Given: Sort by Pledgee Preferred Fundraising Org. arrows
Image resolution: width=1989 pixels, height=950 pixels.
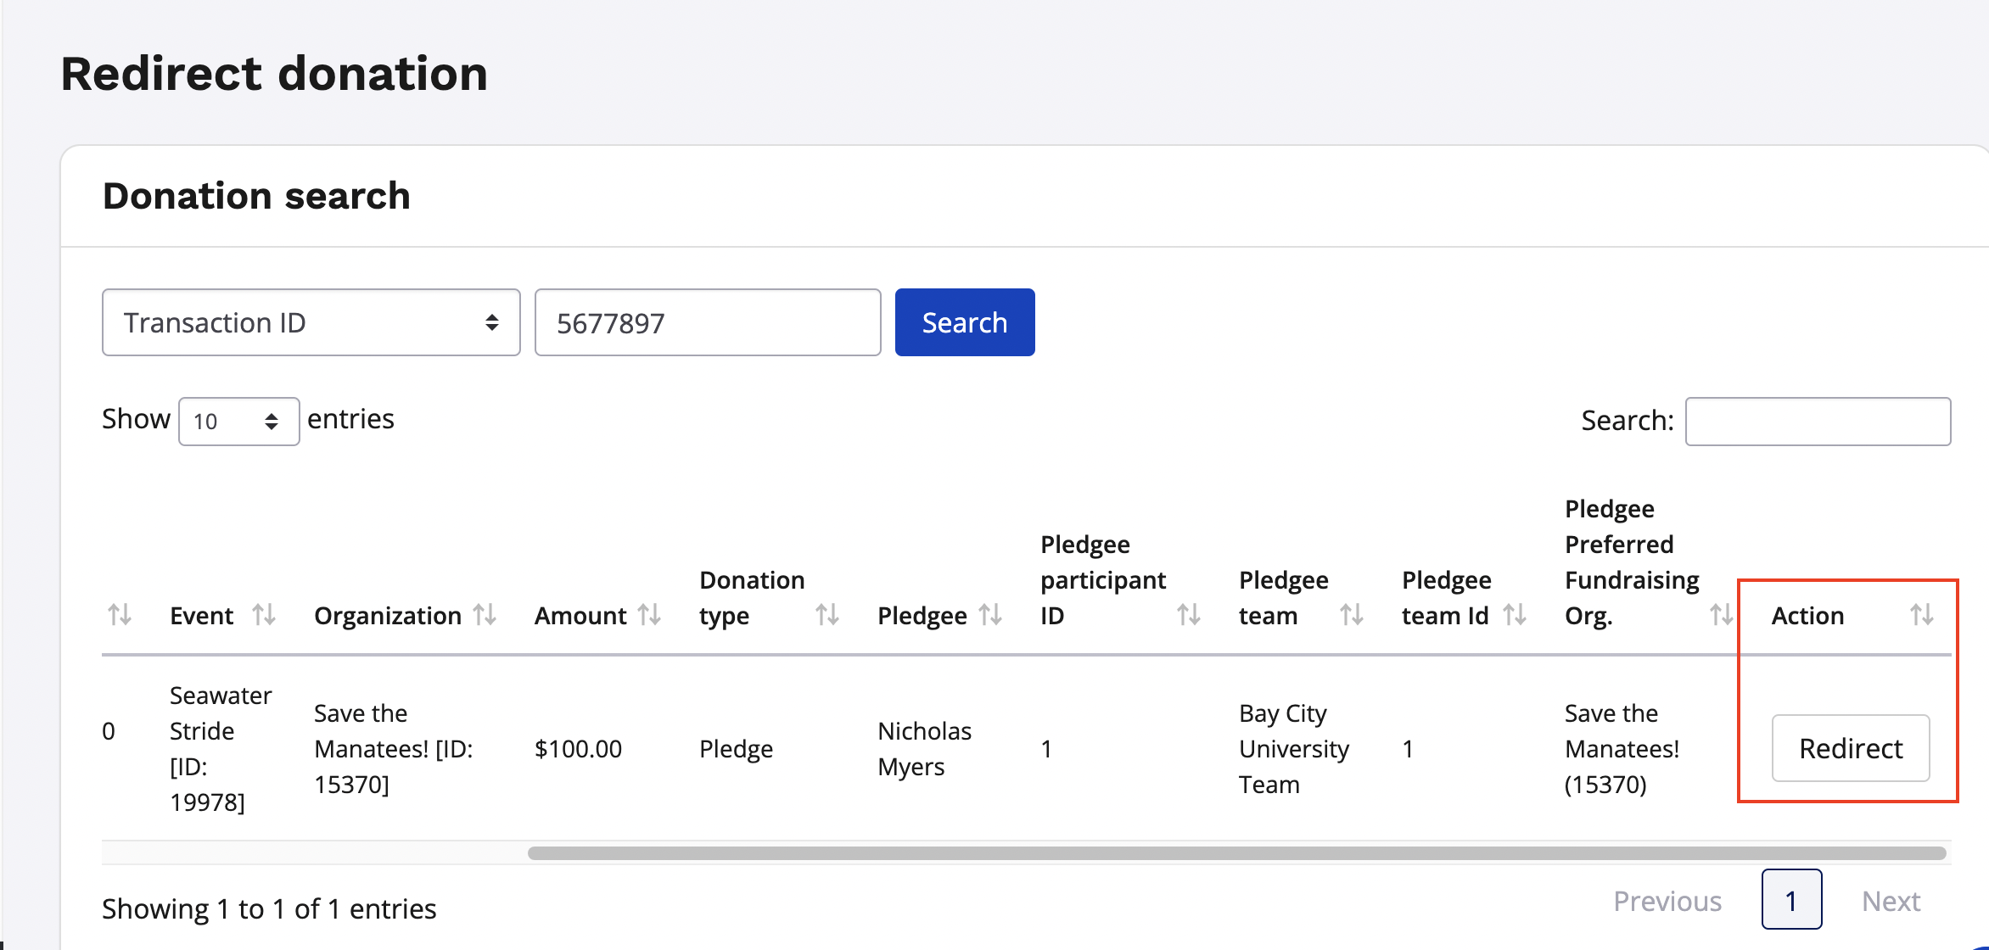Looking at the screenshot, I should (x=1720, y=615).
